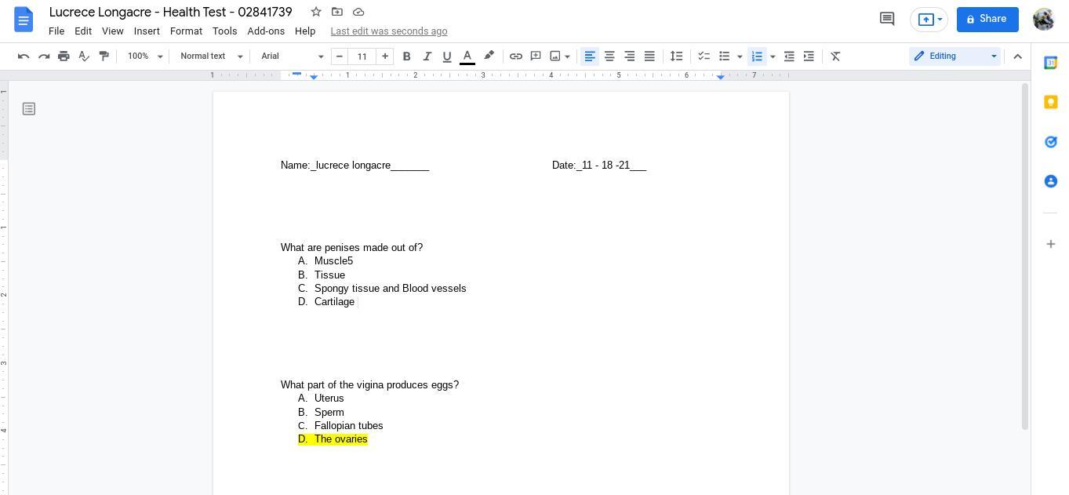
Task: Open Google Keep in side panel
Action: (1050, 103)
